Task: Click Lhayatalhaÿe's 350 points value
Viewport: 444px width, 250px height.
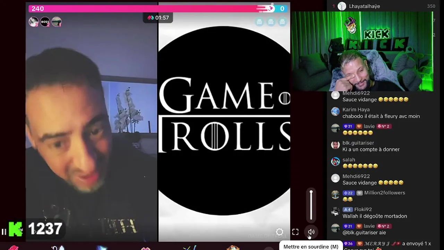Action: (431, 6)
